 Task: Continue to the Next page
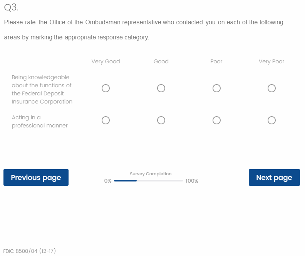(x=274, y=178)
